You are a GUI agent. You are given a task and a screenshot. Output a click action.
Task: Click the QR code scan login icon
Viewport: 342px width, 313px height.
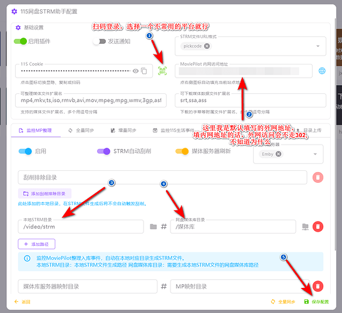pos(162,71)
